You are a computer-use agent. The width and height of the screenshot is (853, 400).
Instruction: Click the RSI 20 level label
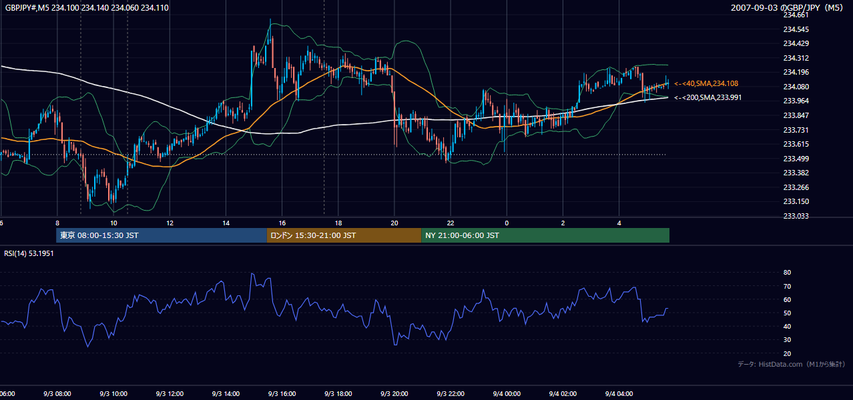point(787,353)
